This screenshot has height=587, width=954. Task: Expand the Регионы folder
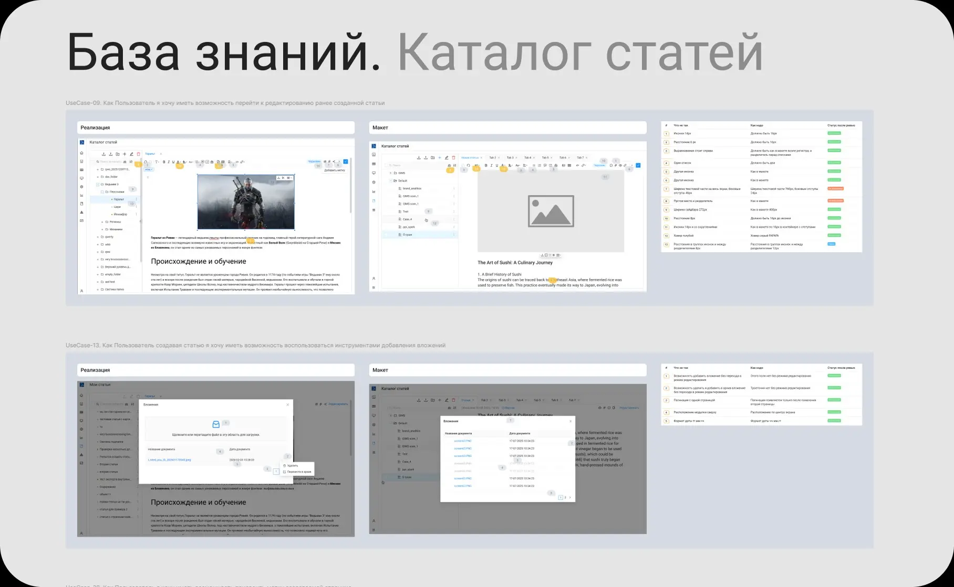(102, 222)
